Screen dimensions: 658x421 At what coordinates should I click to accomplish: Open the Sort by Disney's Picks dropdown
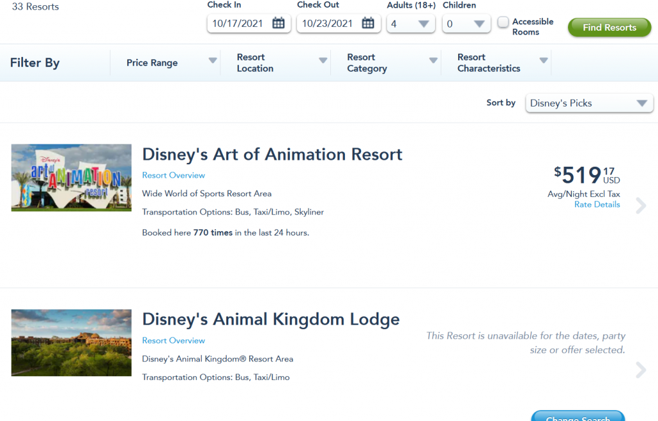tap(589, 103)
